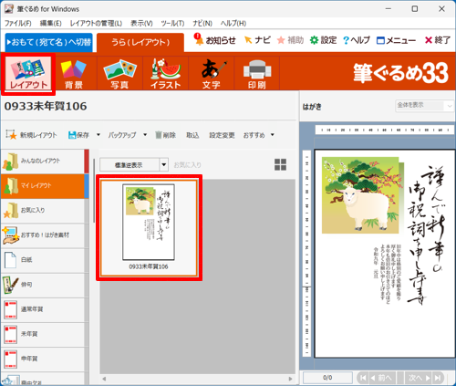Select 白紙 blank page category

(x=43, y=260)
